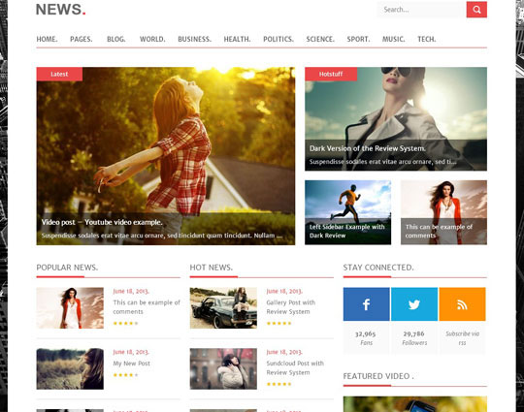Click star rating under My New Post
This screenshot has width=524, height=412.
[x=125, y=375]
